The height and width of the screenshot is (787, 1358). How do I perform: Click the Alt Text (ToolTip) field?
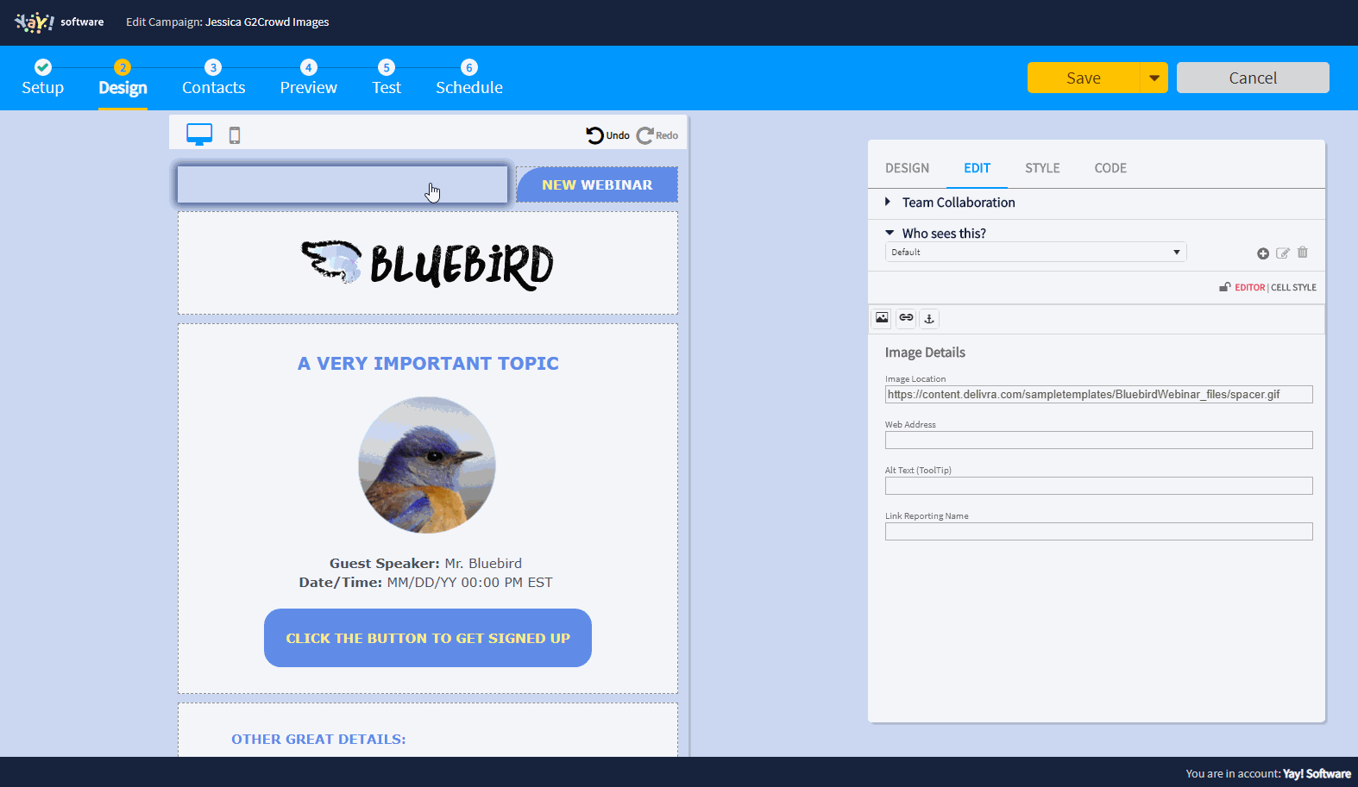click(x=1098, y=486)
